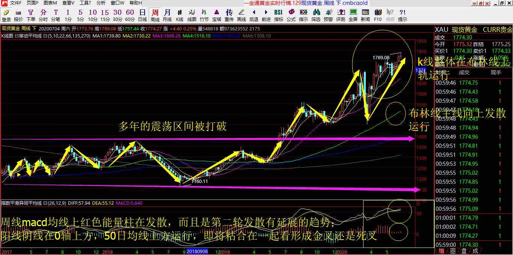The image size is (513, 255).
Task: Open the 新闻 news icon
Action: pos(365,15)
